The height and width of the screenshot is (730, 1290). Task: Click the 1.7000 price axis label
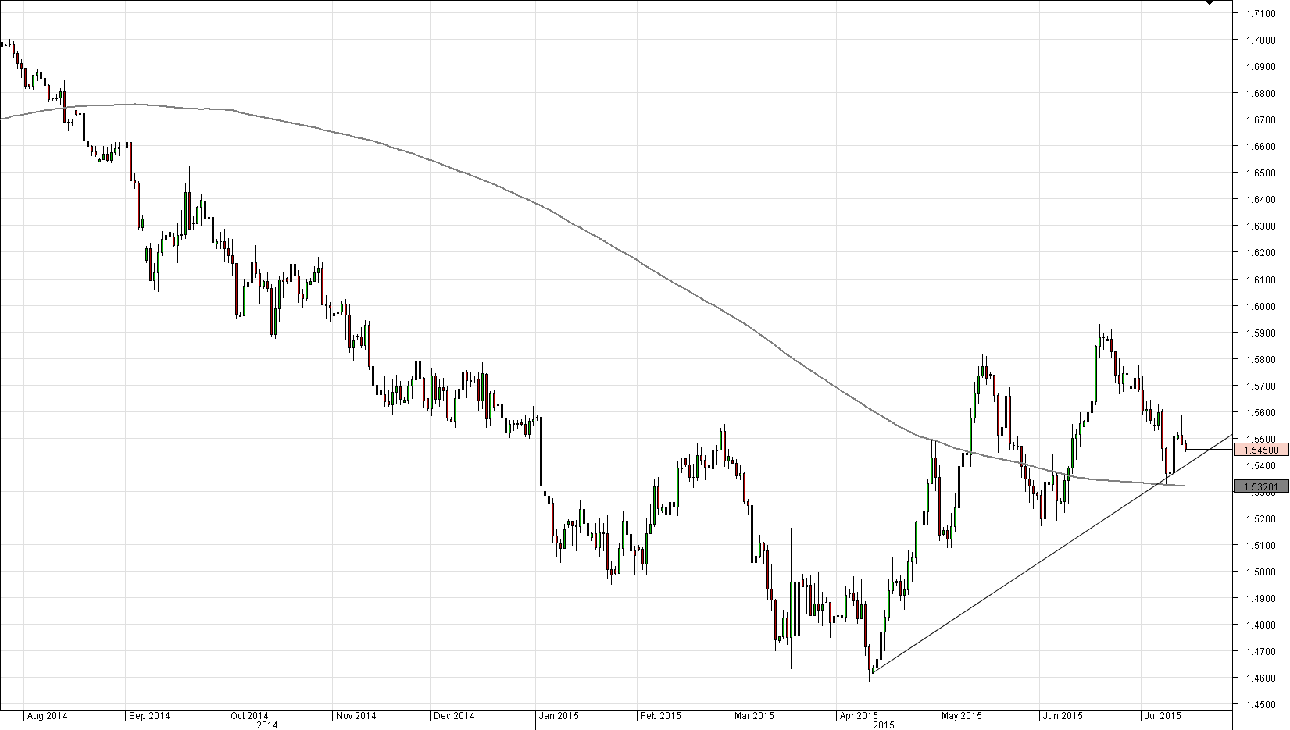1262,40
